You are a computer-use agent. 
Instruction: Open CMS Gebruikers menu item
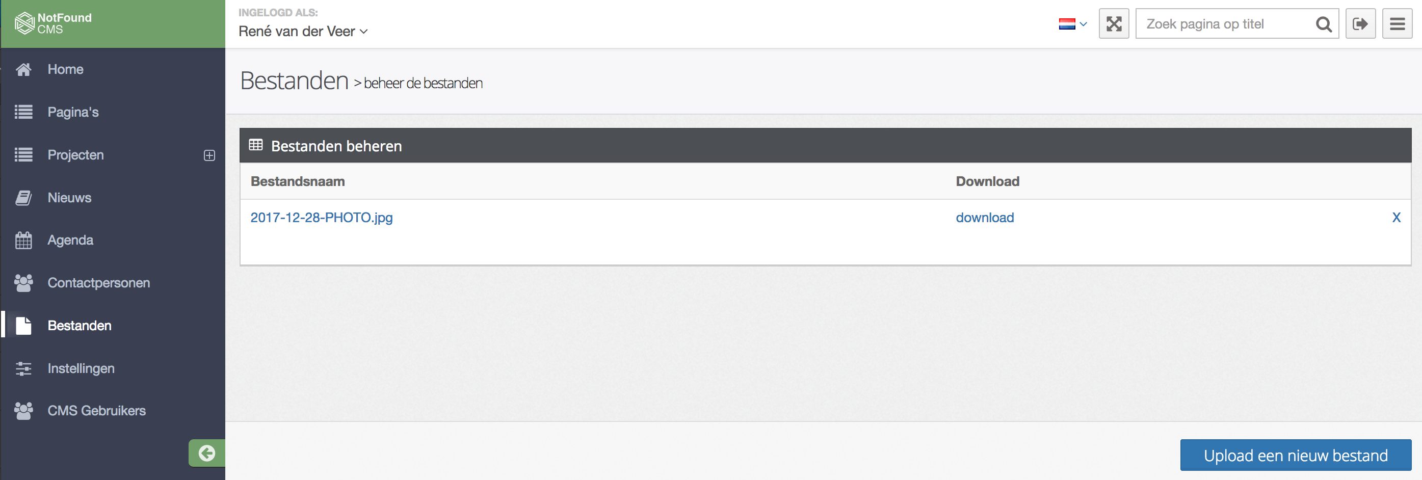pyautogui.click(x=97, y=411)
